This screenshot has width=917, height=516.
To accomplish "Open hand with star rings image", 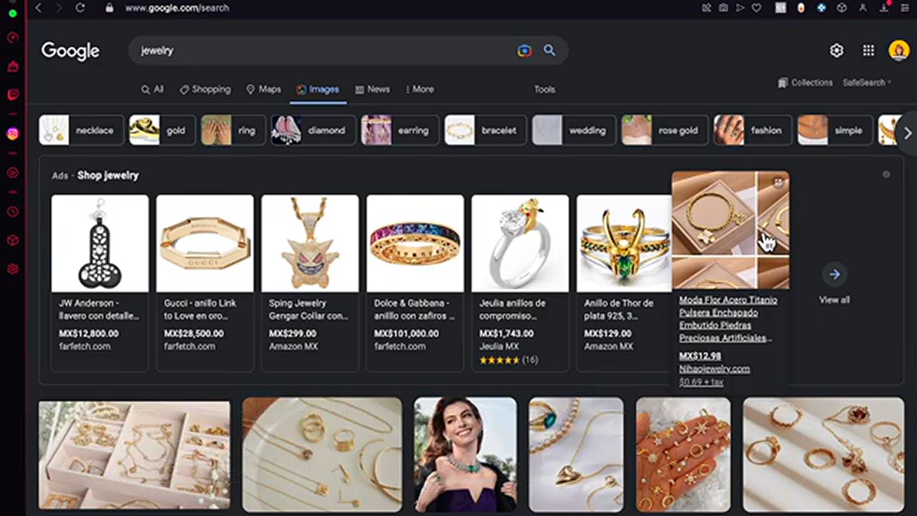I will [683, 454].
